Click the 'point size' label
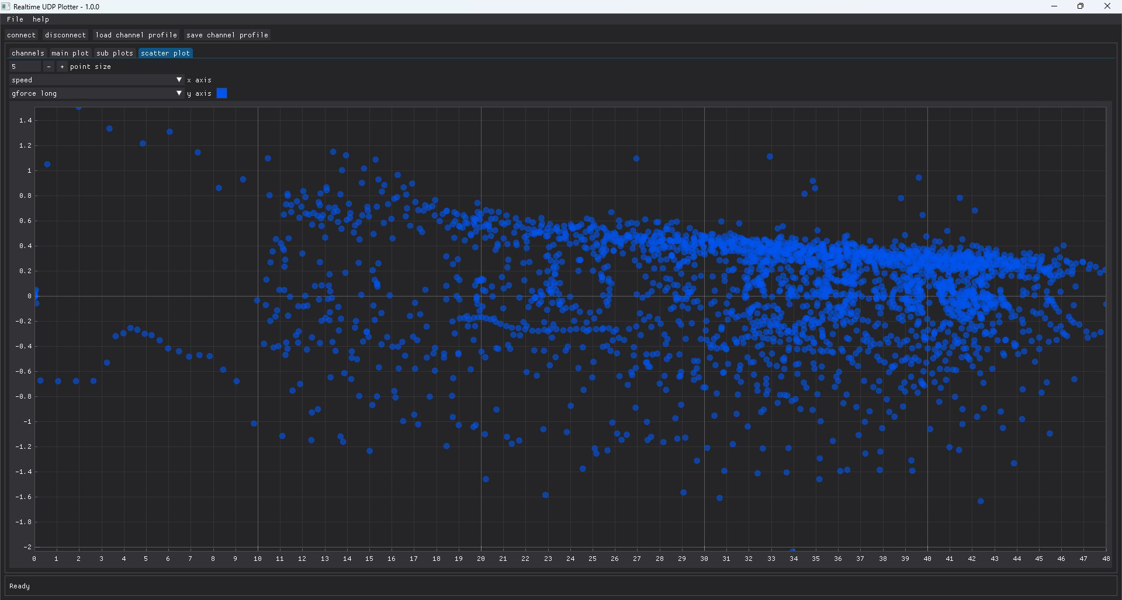Image resolution: width=1122 pixels, height=600 pixels. point(91,67)
